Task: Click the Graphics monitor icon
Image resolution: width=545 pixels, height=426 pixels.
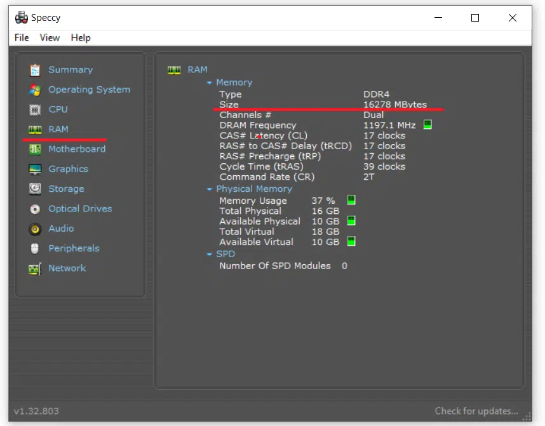Action: (x=35, y=169)
